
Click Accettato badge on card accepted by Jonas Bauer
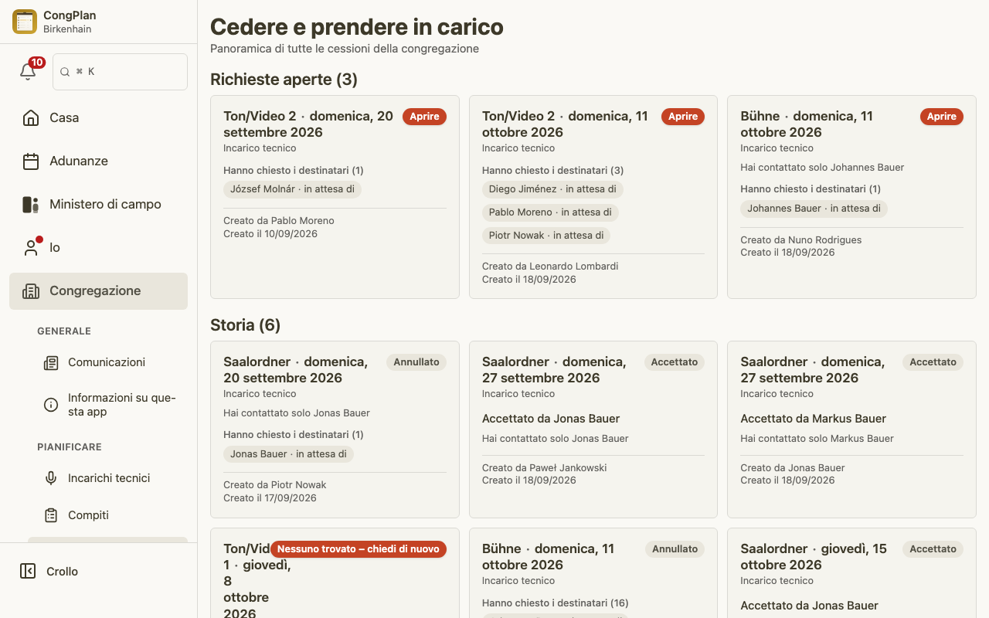click(675, 362)
